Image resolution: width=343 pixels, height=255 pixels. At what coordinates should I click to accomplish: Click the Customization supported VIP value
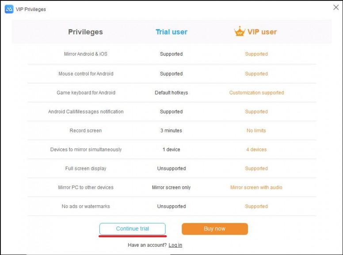pos(256,93)
